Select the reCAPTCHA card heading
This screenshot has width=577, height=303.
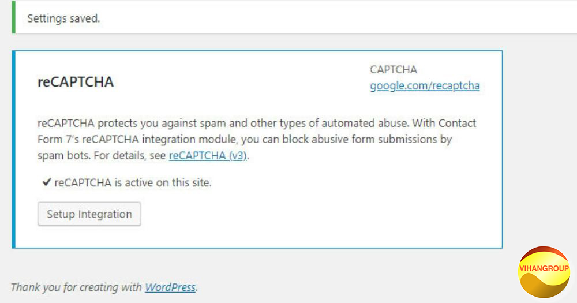coord(76,82)
